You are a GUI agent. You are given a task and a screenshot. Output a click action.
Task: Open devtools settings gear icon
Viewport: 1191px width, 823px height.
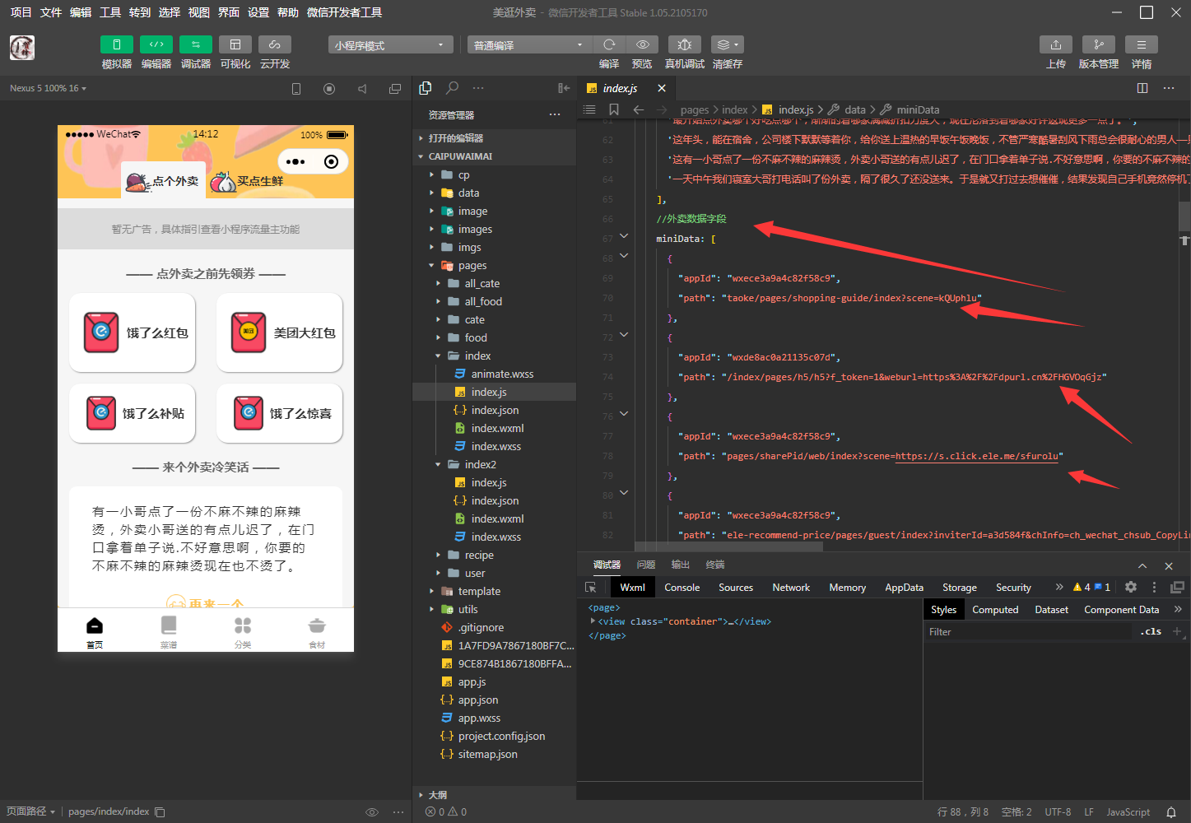(1131, 587)
